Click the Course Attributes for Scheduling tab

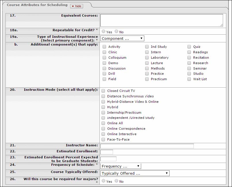click(x=37, y=5)
